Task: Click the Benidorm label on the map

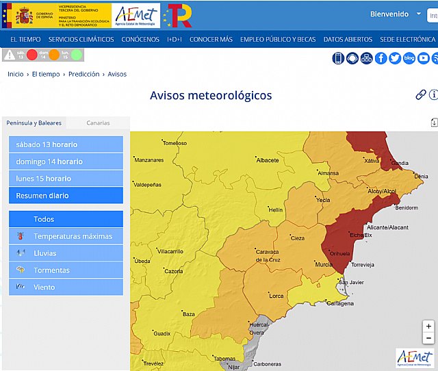Action: [407, 207]
